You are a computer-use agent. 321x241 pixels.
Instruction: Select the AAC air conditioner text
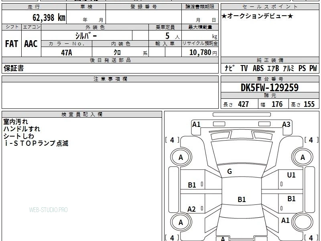31,44
